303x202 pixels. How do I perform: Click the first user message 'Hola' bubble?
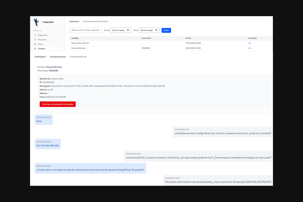(x=43, y=120)
